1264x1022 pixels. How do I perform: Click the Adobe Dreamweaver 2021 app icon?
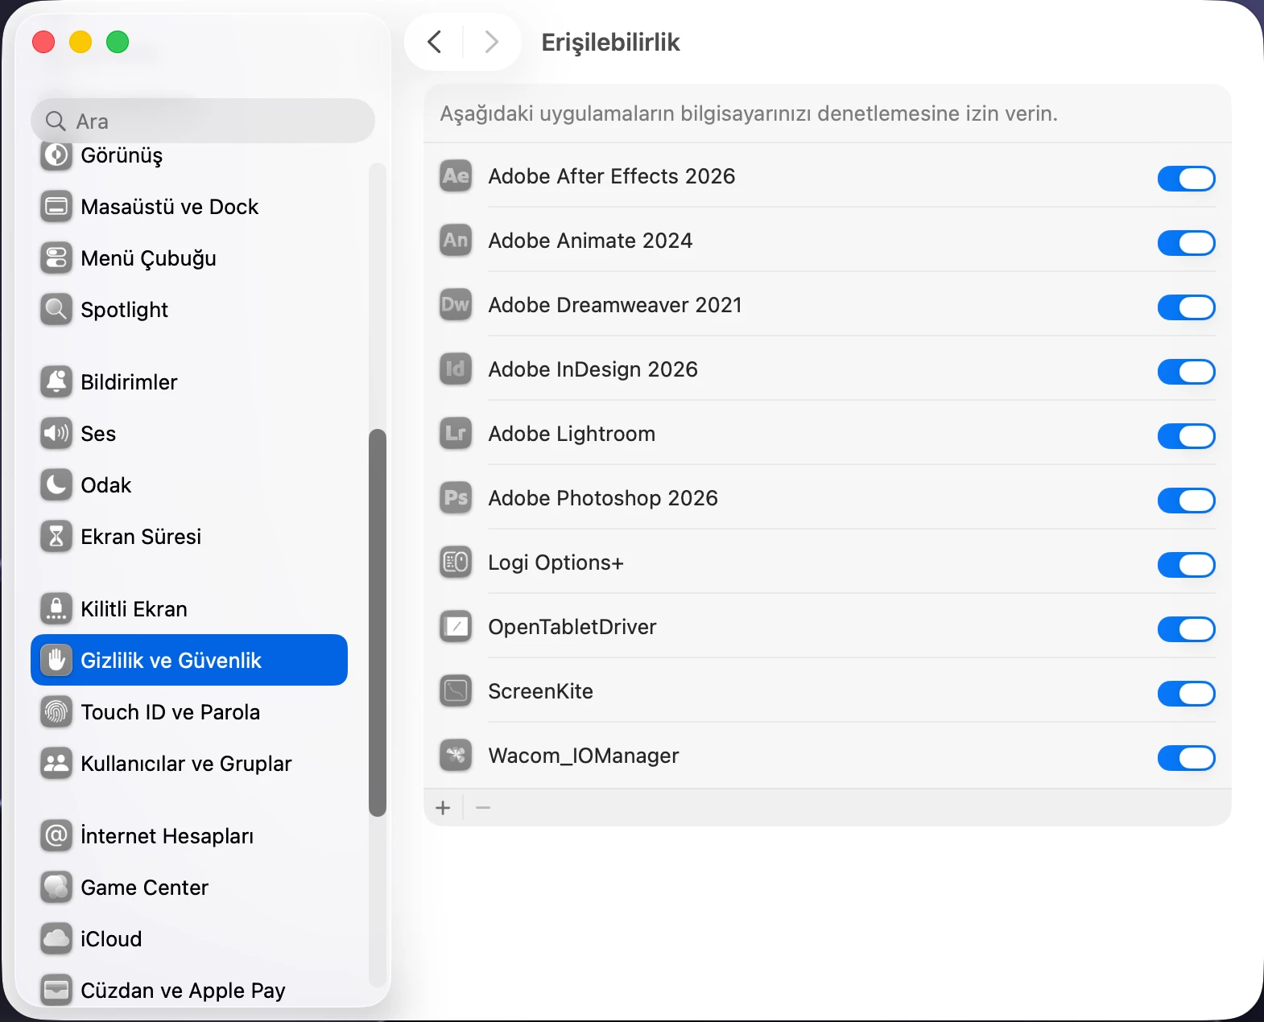tap(456, 305)
